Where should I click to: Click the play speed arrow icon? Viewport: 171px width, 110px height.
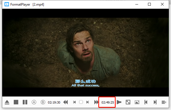pos(119,102)
